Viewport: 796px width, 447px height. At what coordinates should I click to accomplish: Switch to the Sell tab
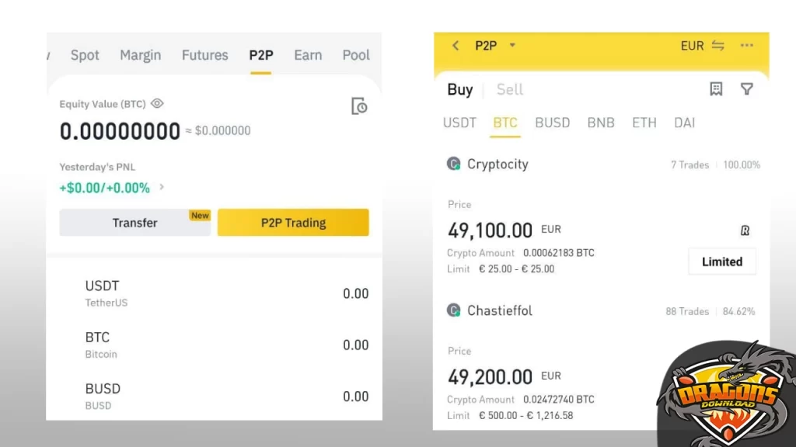click(x=509, y=89)
